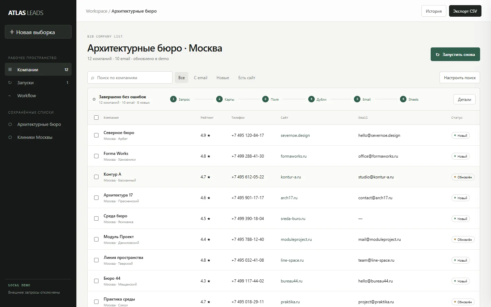Check the Forma Works row checkbox
This screenshot has height=307, width=491.
pos(96,156)
